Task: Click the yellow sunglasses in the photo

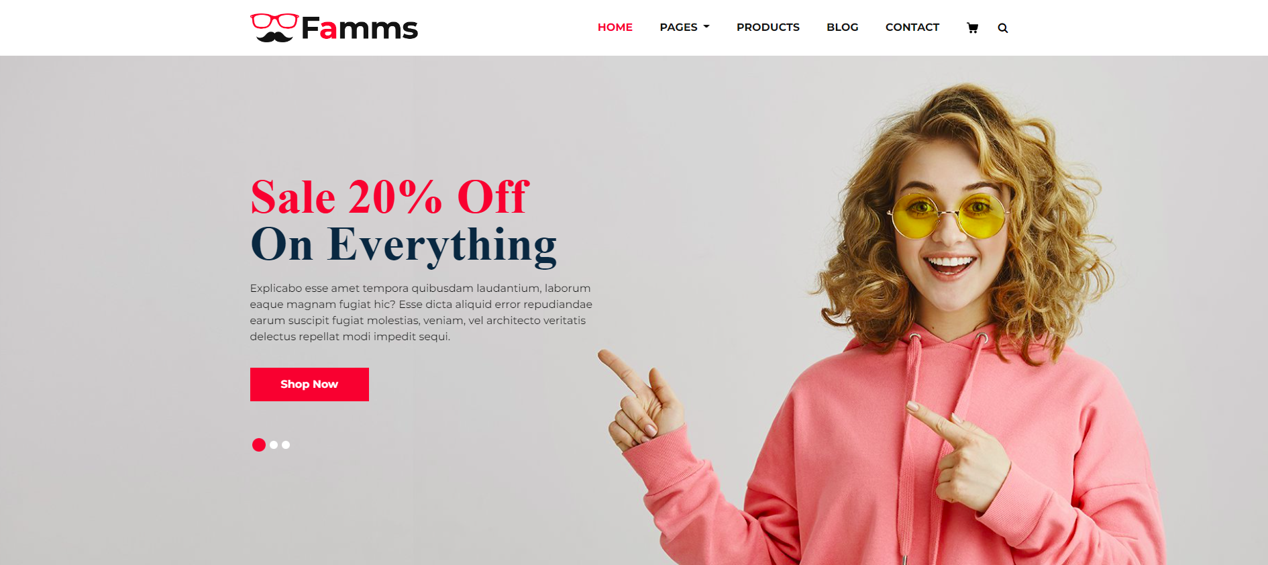Action: (x=948, y=215)
